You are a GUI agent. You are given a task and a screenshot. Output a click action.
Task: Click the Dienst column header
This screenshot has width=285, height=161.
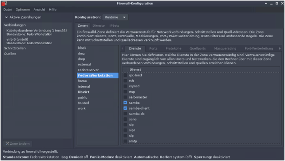135,69
